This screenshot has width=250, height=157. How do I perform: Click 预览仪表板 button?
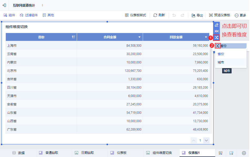[x=220, y=15]
